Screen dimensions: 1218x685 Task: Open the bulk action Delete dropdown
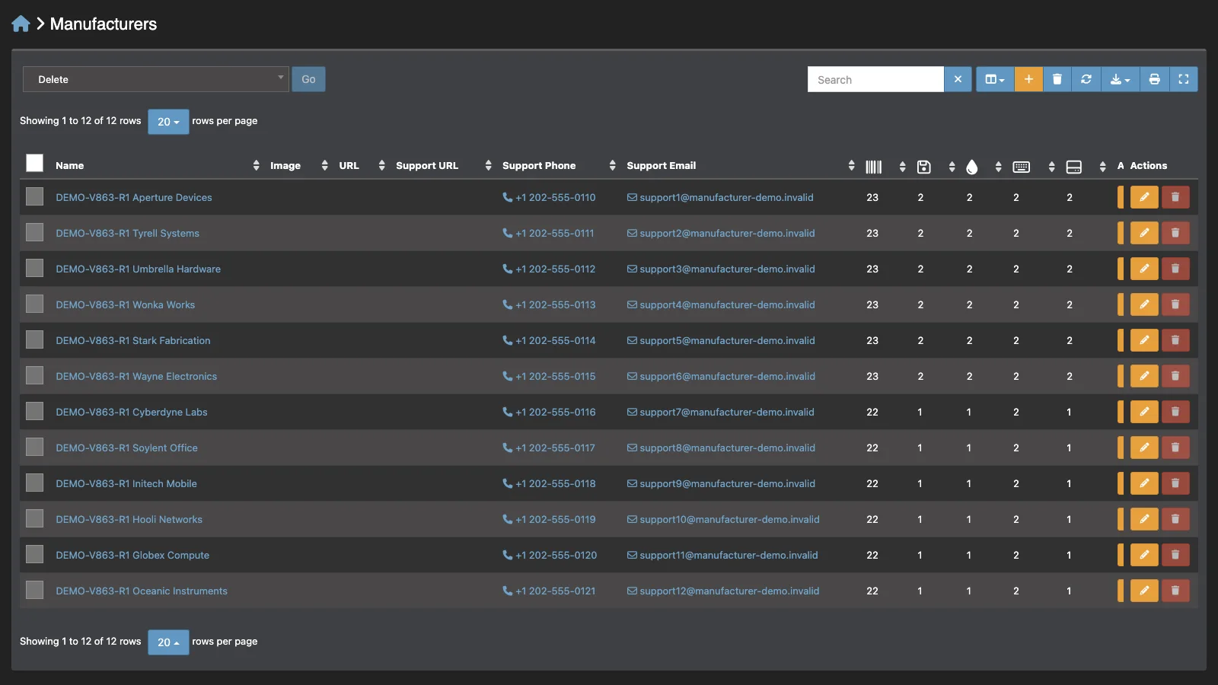pyautogui.click(x=155, y=79)
